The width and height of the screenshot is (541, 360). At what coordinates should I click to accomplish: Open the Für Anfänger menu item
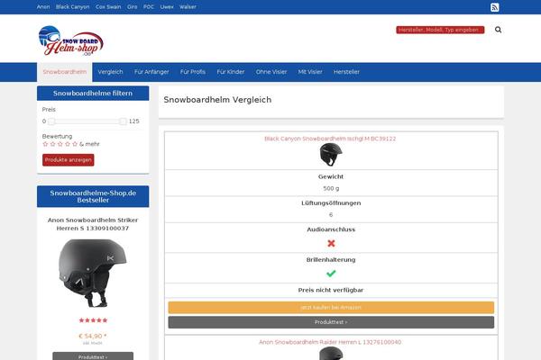coord(151,72)
